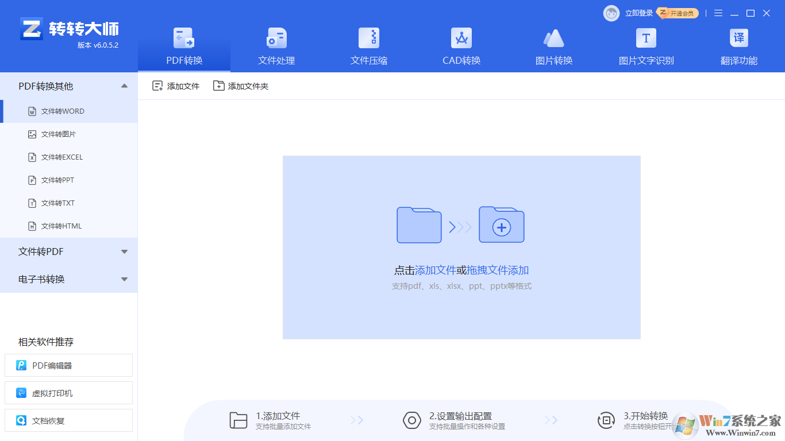The width and height of the screenshot is (785, 441).
Task: Open the recommended 文档恢复 software
Action: tap(68, 420)
